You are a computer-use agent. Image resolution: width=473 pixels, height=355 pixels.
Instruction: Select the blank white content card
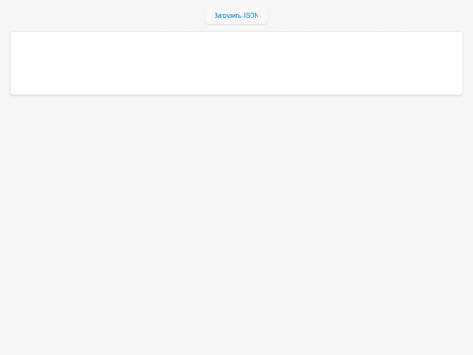(236, 63)
